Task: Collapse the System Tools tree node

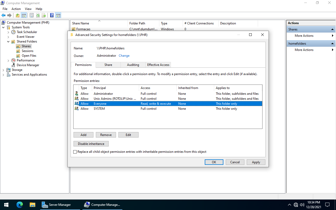Action: click(3, 27)
